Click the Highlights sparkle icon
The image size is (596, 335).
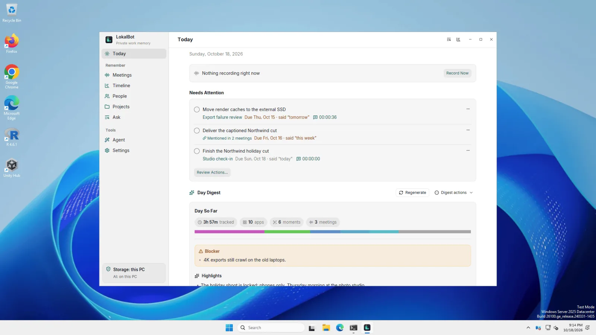point(197,276)
